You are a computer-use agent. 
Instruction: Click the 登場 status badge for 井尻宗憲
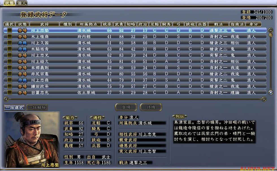pyautogui.click(x=22, y=74)
